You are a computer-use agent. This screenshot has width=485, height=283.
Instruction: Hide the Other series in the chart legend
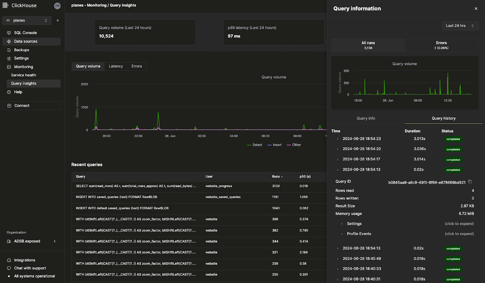(x=293, y=145)
